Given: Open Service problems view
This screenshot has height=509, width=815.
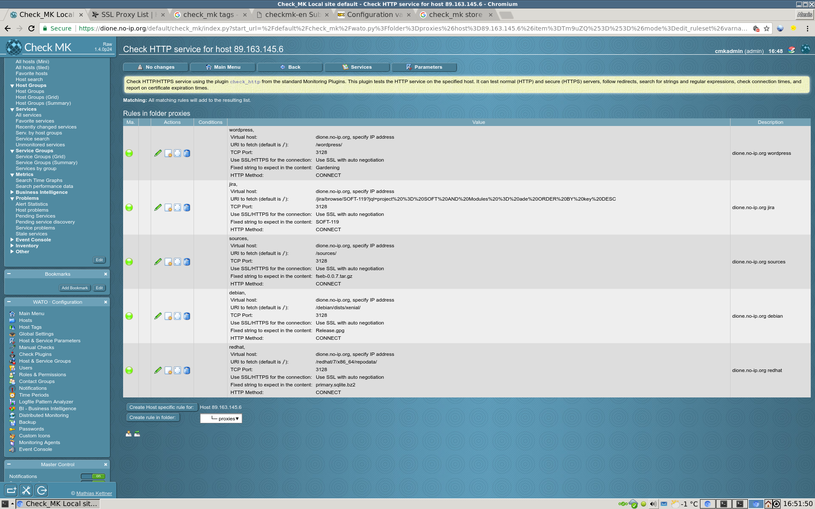Looking at the screenshot, I should click(x=35, y=228).
